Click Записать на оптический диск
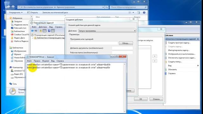This screenshot has height=114, width=203. click(55, 13)
